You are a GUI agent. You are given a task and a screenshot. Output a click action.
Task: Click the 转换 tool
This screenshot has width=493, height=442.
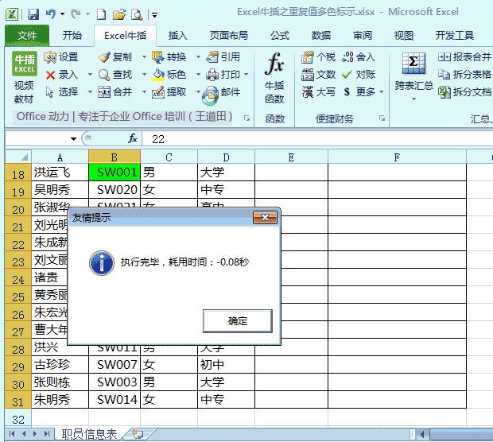click(169, 57)
